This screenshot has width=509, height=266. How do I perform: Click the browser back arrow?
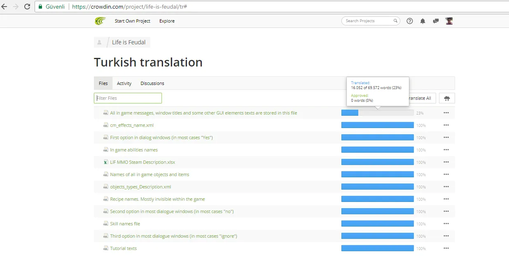pos(5,7)
